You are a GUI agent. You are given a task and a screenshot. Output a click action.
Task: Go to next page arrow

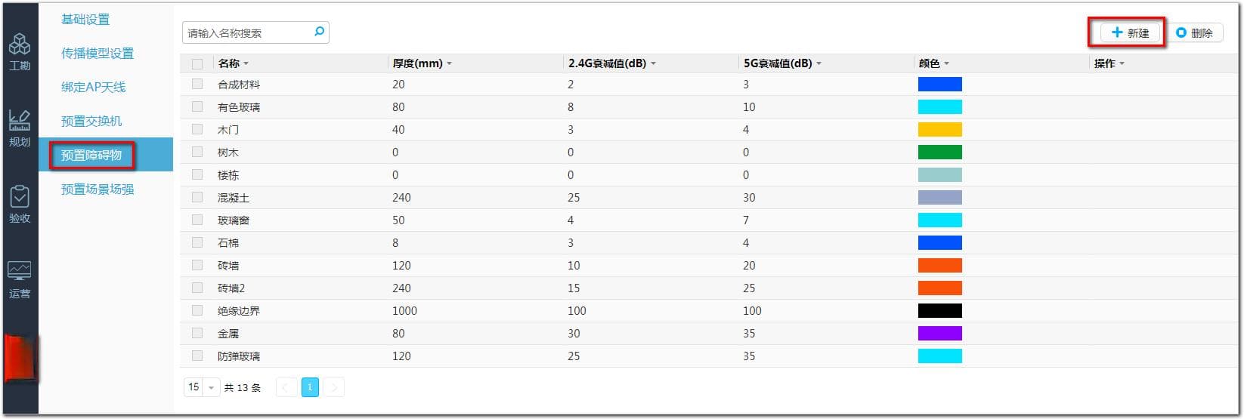pyautogui.click(x=334, y=387)
